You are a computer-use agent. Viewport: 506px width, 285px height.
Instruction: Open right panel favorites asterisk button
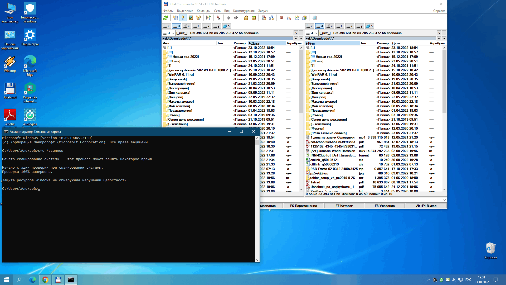(439, 39)
